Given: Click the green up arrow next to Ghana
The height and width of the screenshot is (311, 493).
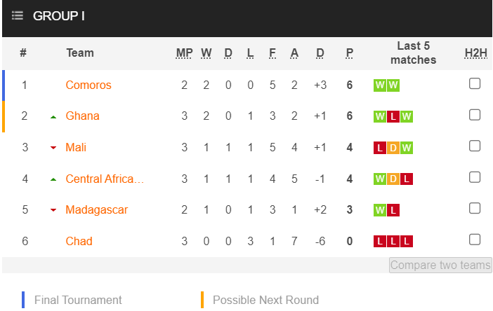Looking at the screenshot, I should 53,117.
